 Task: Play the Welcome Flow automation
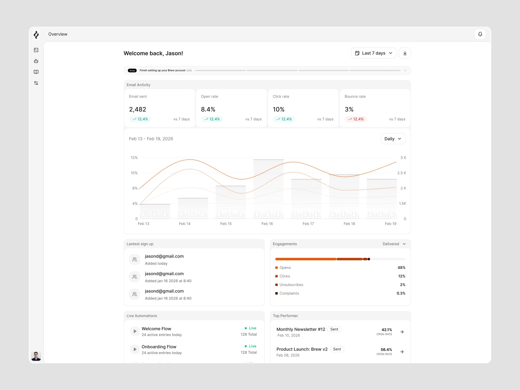(x=135, y=331)
